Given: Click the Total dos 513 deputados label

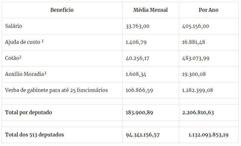Looking at the screenshot, I should pyautogui.click(x=34, y=135).
